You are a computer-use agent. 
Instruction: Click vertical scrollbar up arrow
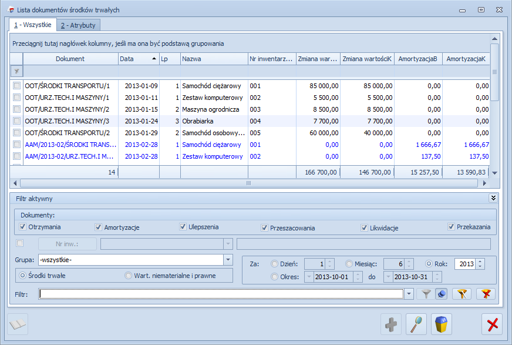pos(495,39)
